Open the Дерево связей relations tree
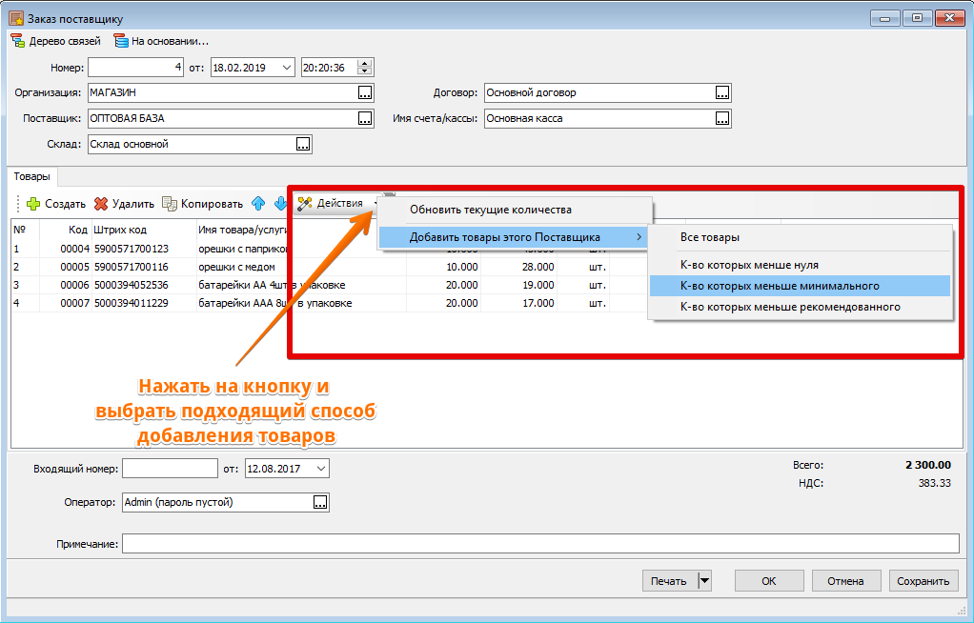Image resolution: width=974 pixels, height=623 pixels. pyautogui.click(x=56, y=41)
